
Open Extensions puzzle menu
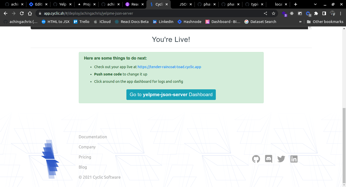[316, 13]
